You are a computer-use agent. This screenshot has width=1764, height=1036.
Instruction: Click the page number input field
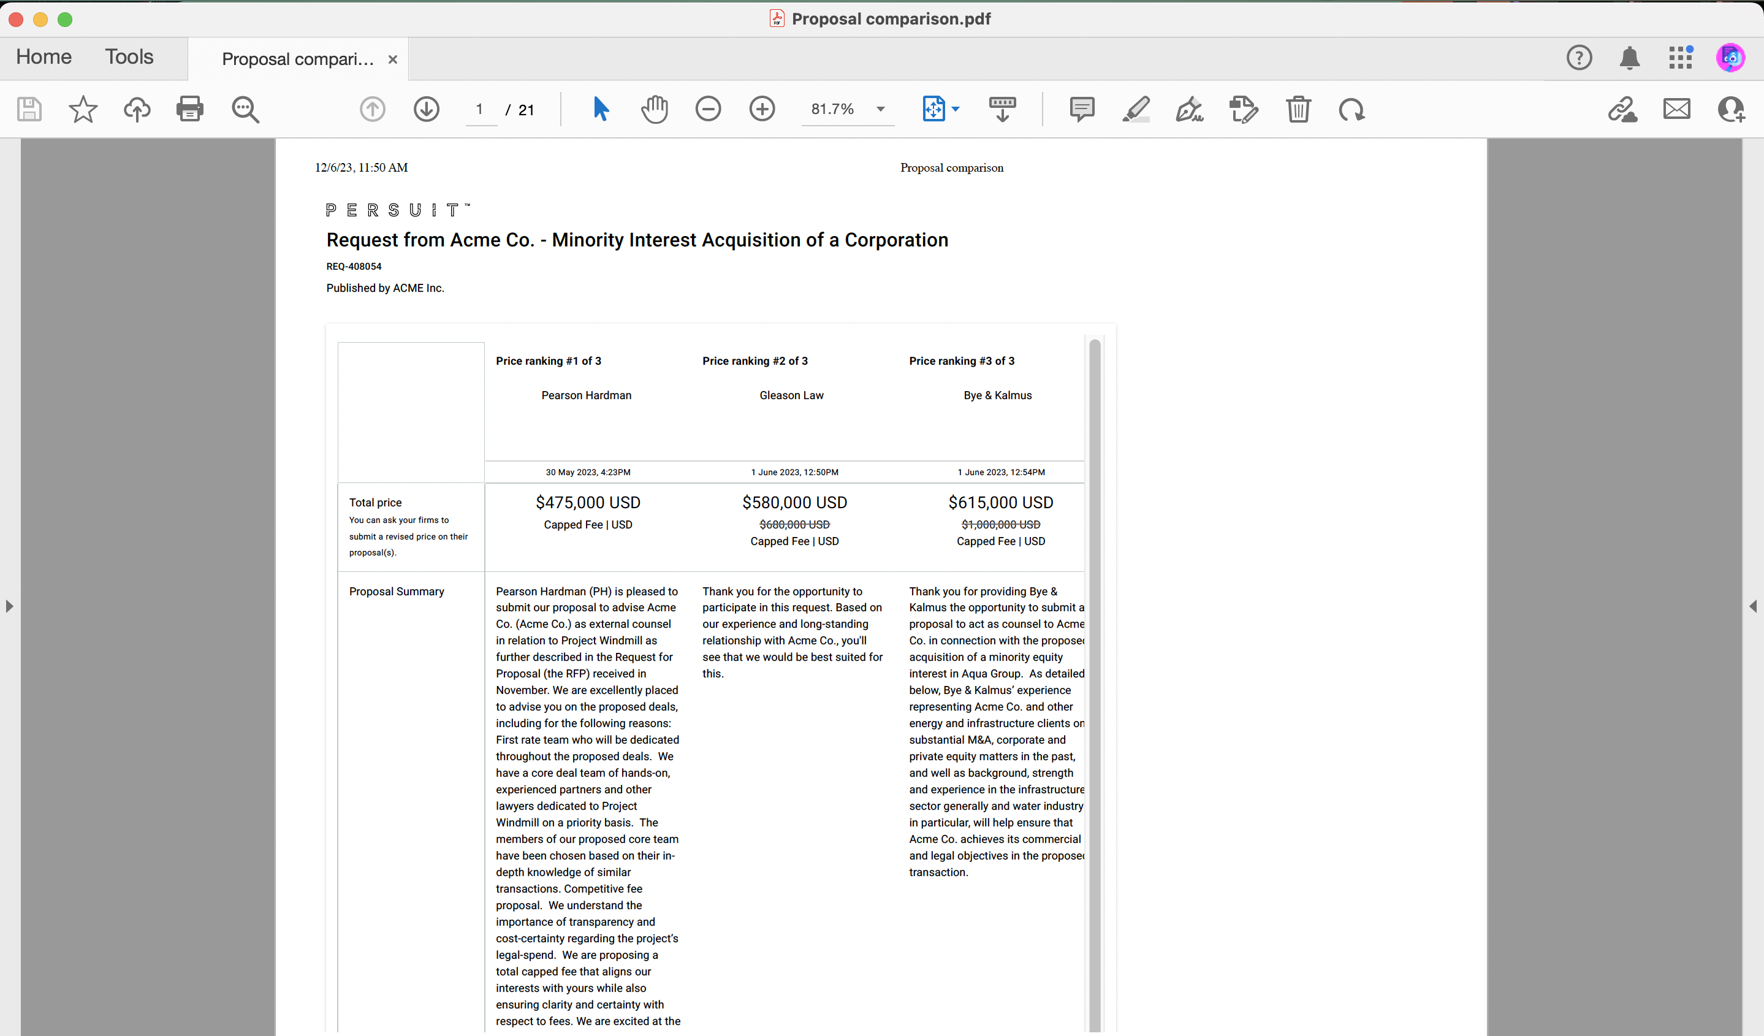click(x=480, y=109)
